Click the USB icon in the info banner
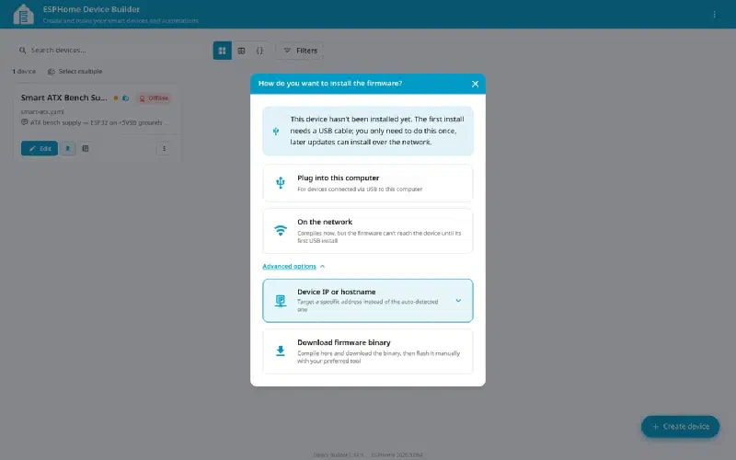 [276, 132]
